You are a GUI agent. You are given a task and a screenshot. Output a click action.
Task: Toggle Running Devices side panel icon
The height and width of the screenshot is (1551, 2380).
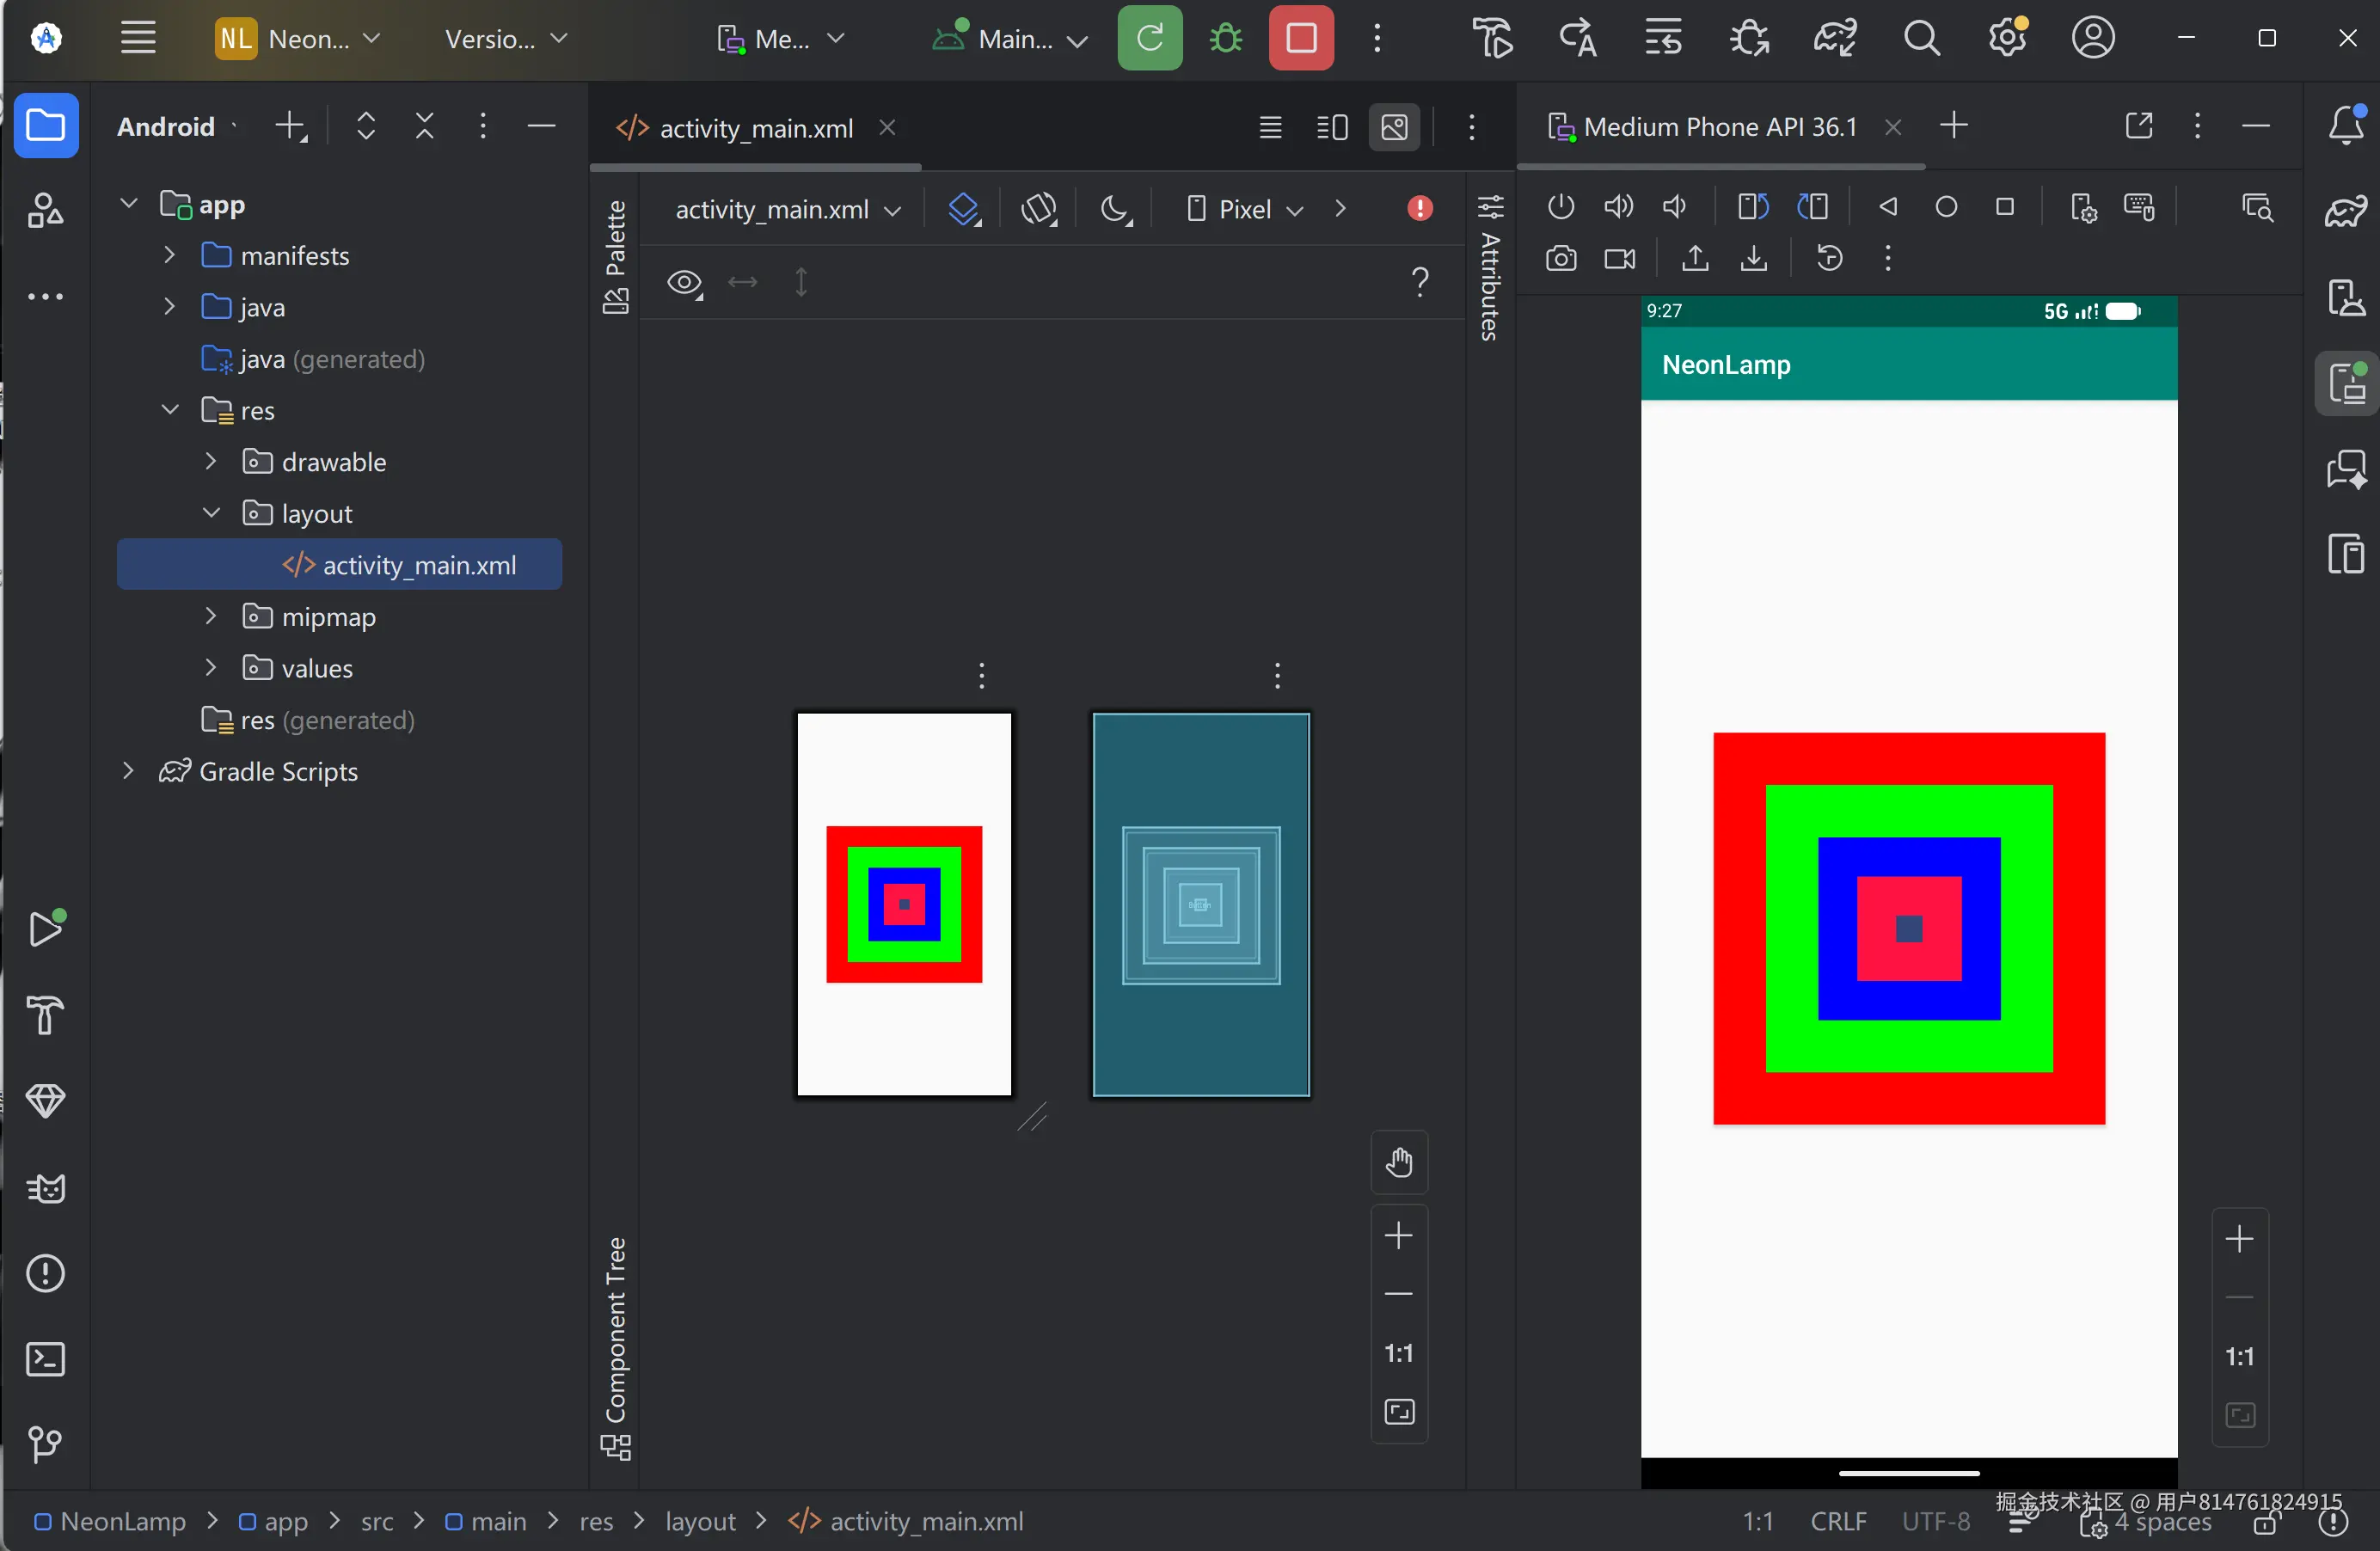click(2346, 383)
